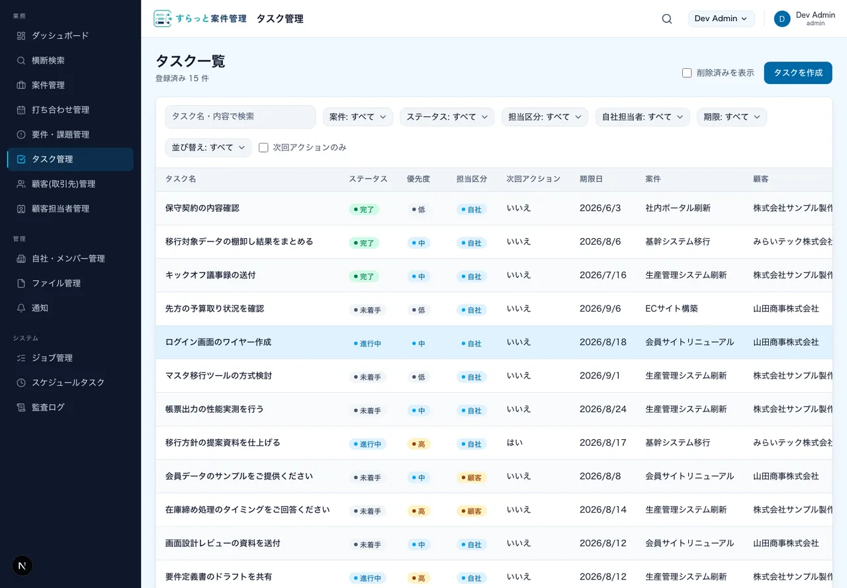Open the ステータス: すべて filter dropdown
The width and height of the screenshot is (847, 588).
(x=447, y=117)
